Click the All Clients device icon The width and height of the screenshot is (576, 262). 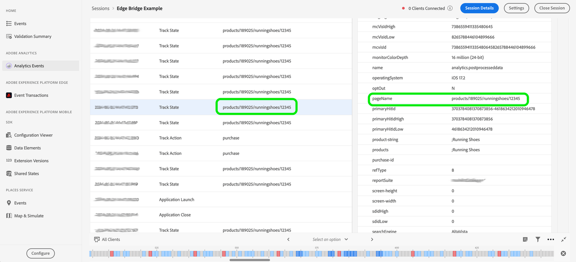click(x=96, y=239)
